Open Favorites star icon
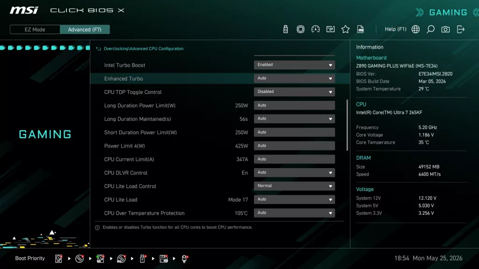 pos(345,29)
